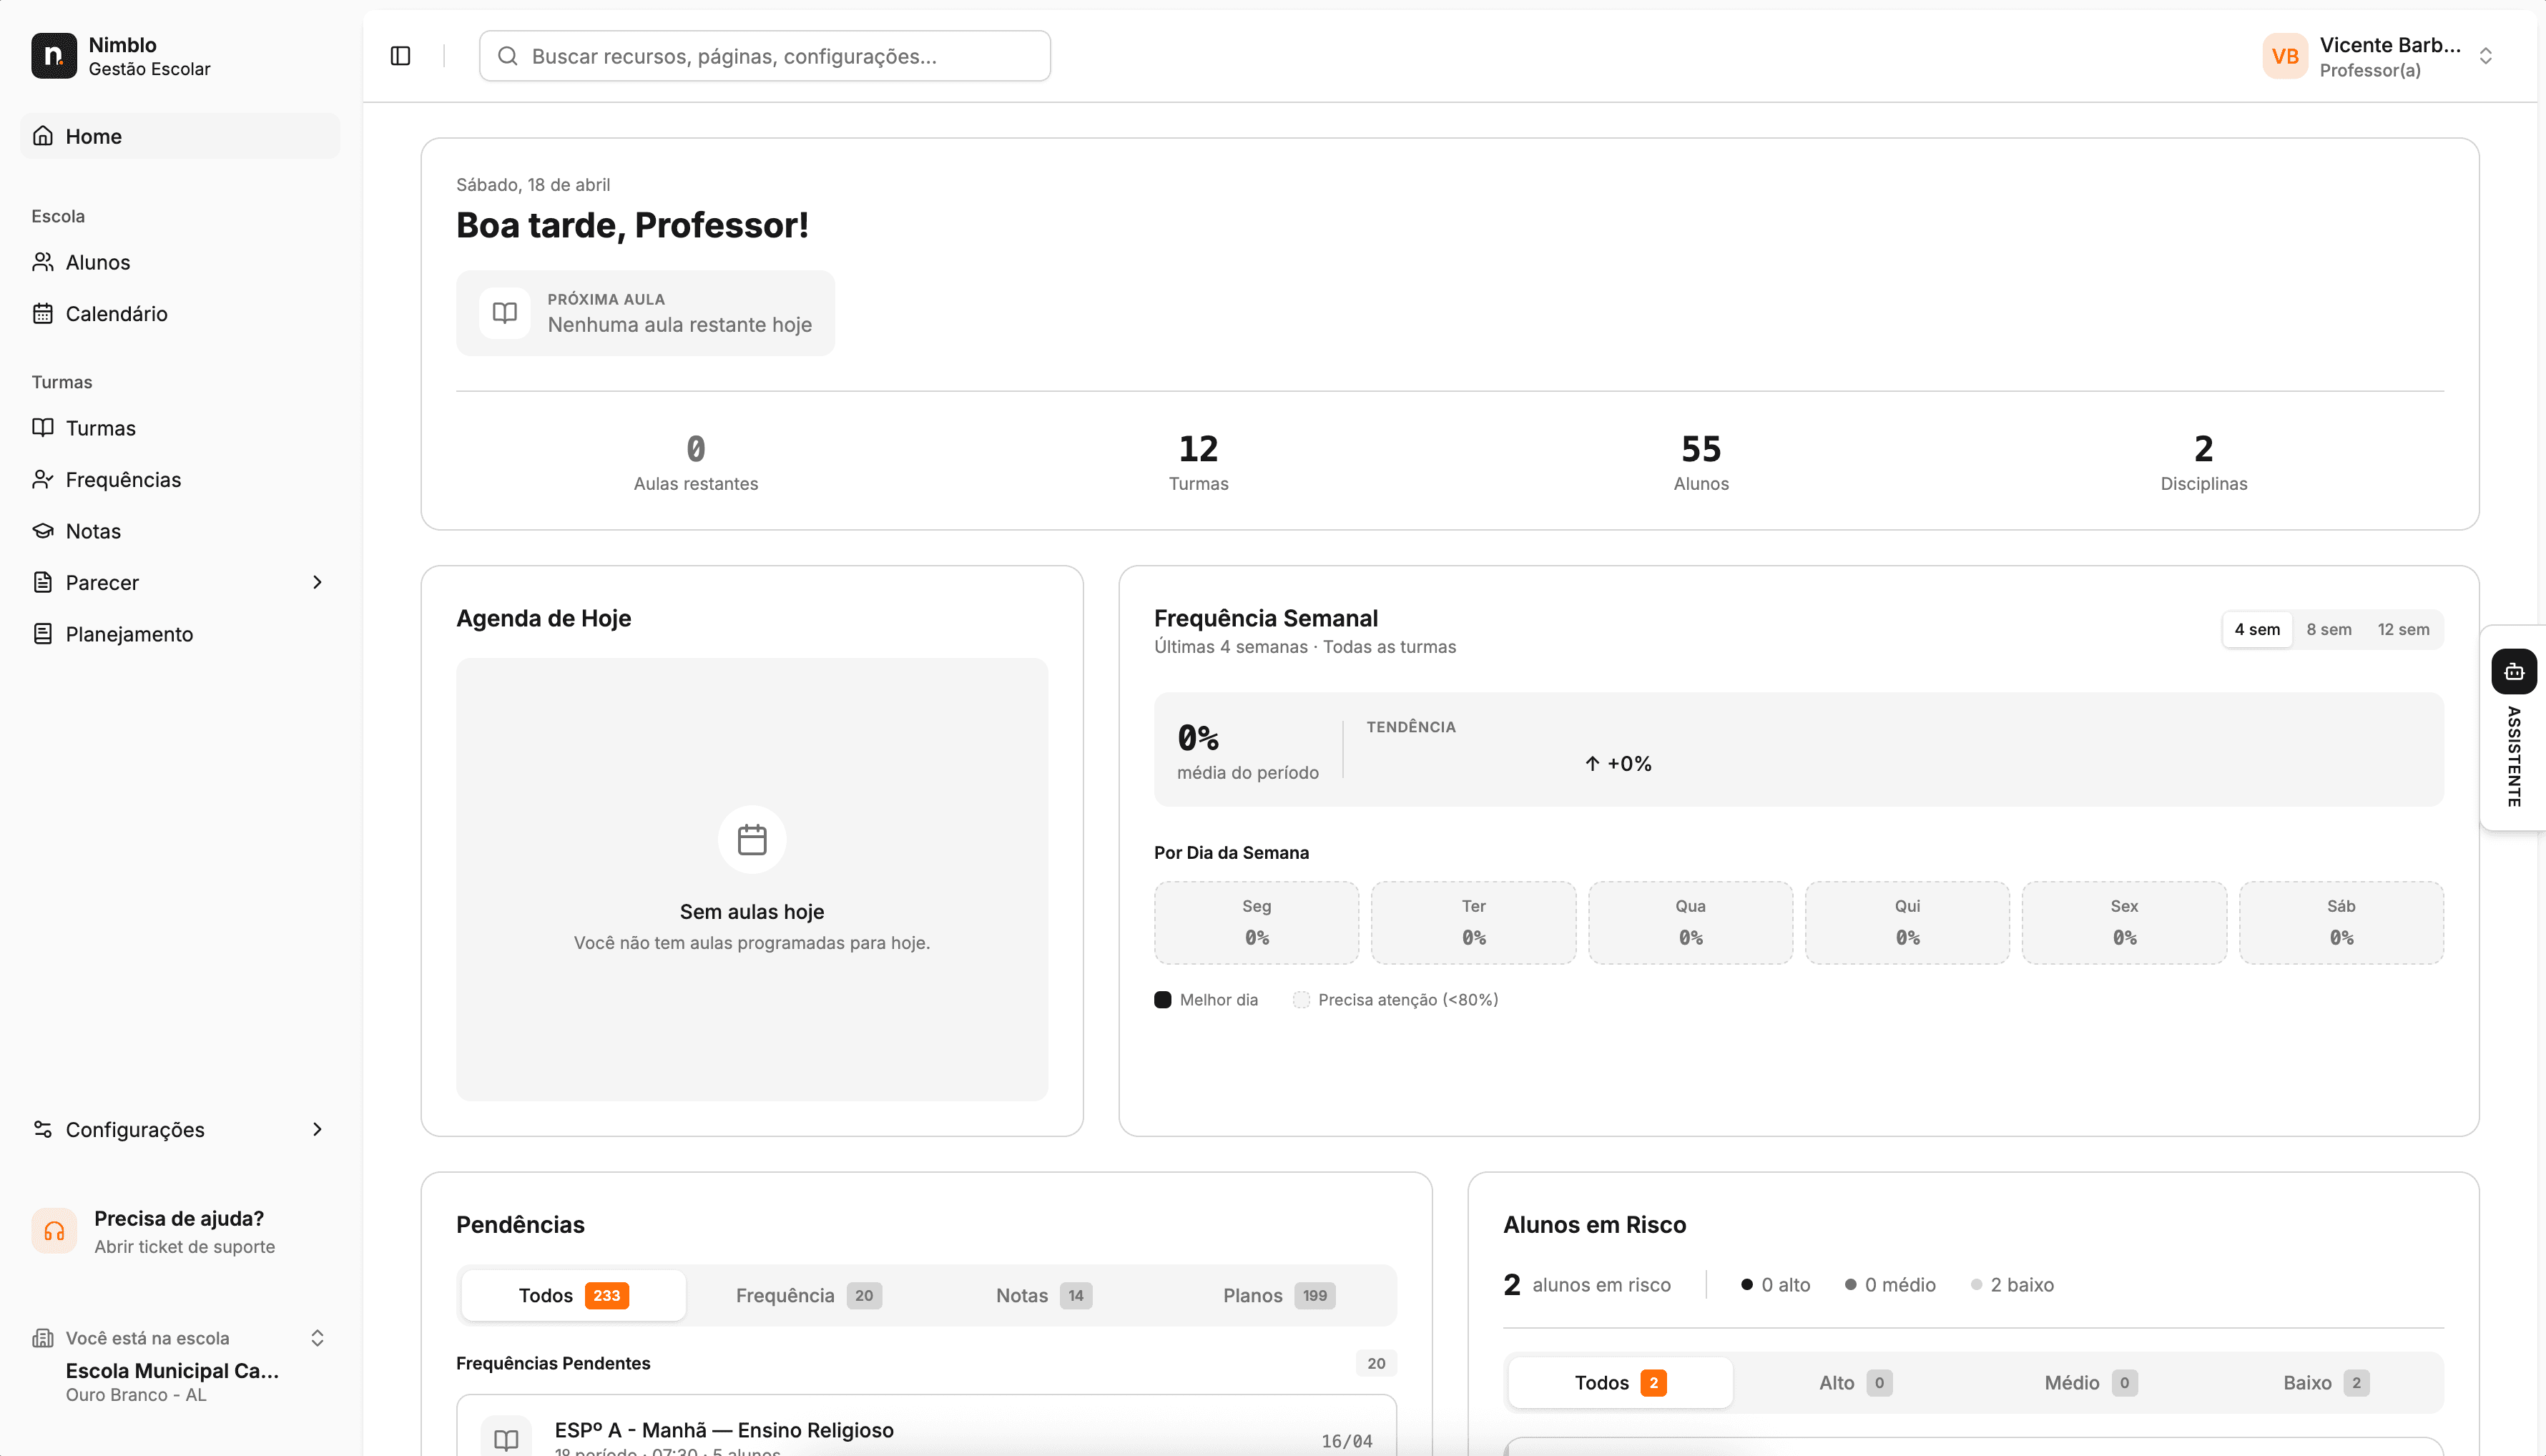Image resolution: width=2546 pixels, height=1456 pixels.
Task: Click the support headset icon
Action: [54, 1231]
